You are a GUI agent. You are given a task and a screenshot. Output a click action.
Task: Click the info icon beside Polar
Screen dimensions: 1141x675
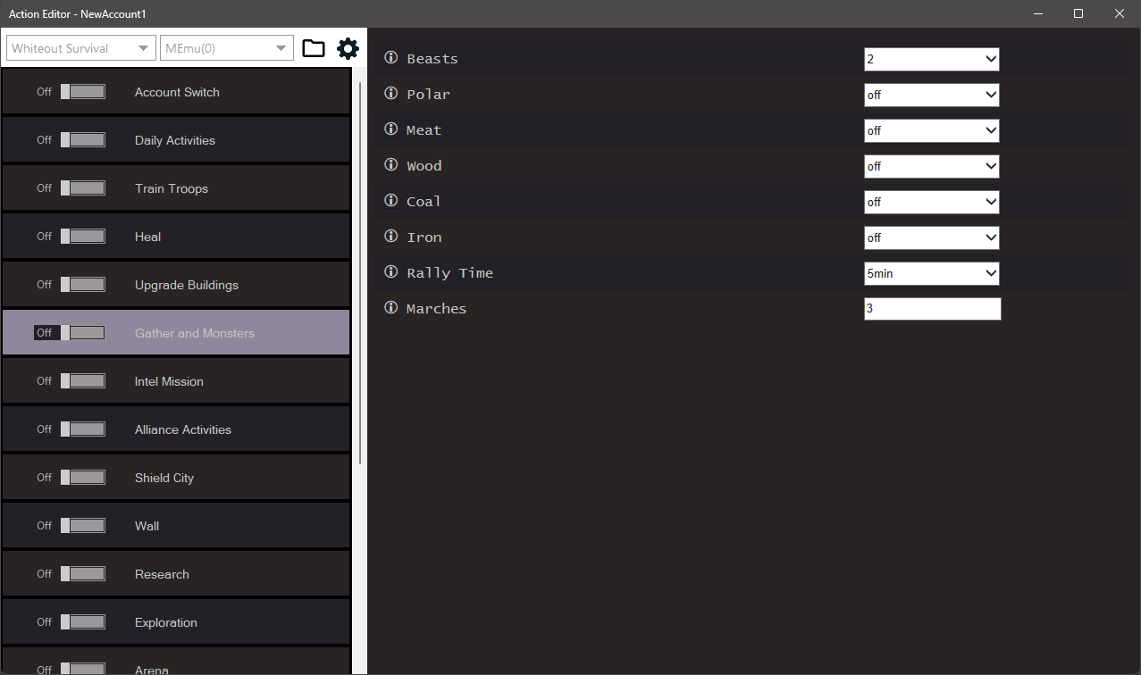click(x=390, y=94)
